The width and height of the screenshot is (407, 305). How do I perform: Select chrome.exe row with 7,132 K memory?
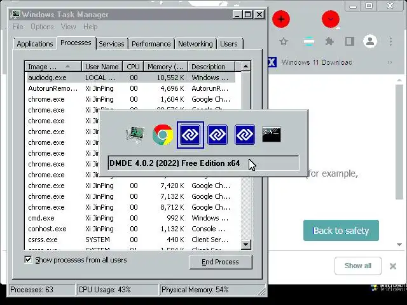pos(131,196)
